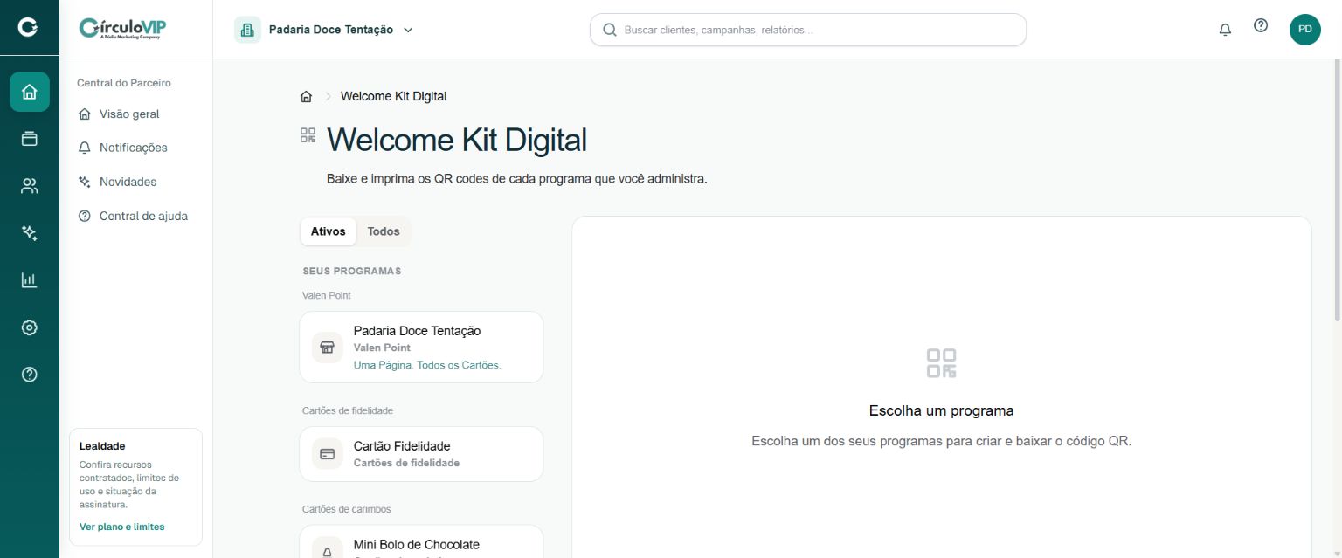Open notifications bell in the top bar
The height and width of the screenshot is (558, 1342).
[1225, 30]
